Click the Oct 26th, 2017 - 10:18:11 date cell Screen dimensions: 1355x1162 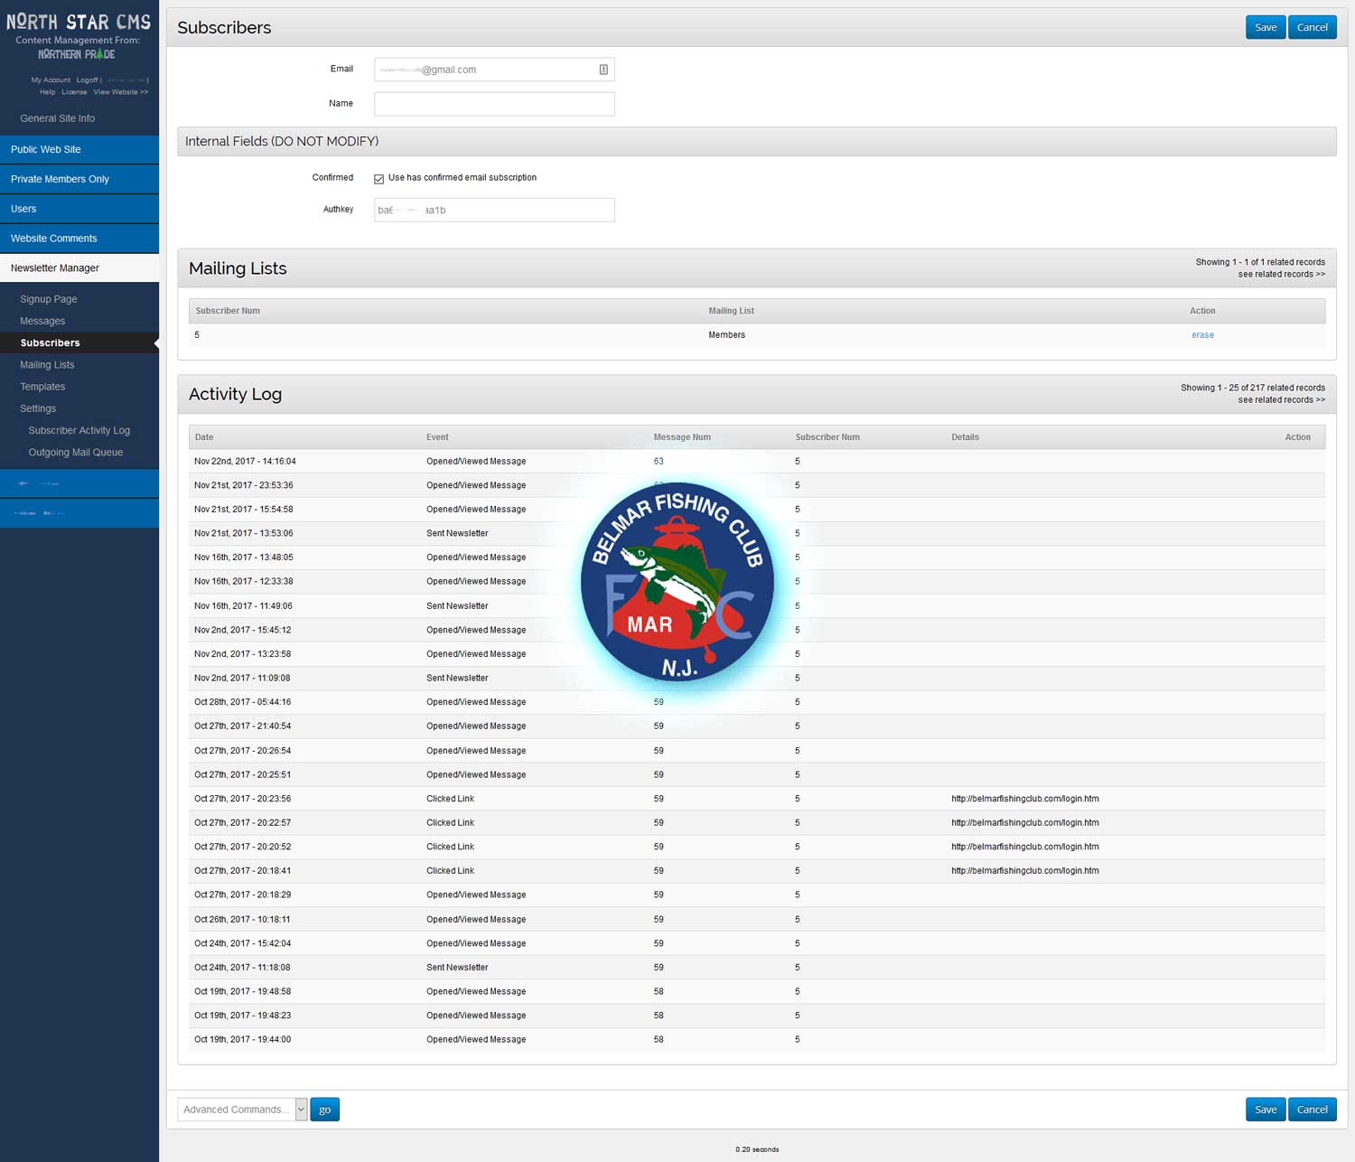point(242,920)
